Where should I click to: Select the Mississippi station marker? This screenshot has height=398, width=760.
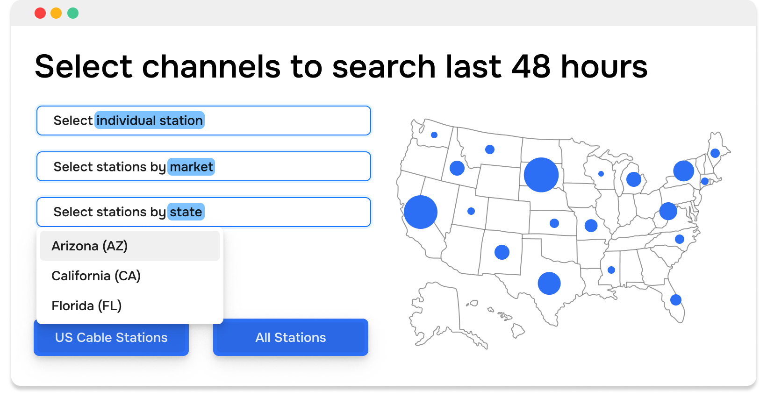coord(611,269)
